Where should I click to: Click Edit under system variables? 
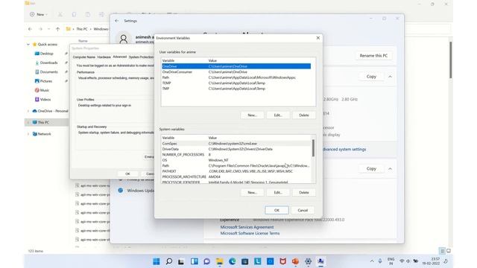click(x=278, y=192)
